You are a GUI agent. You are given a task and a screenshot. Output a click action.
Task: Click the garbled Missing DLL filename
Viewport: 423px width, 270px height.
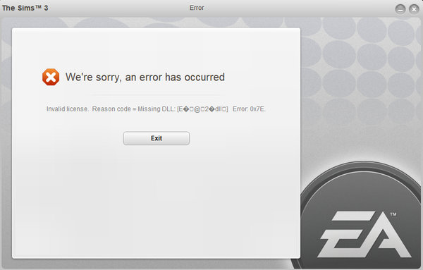202,109
